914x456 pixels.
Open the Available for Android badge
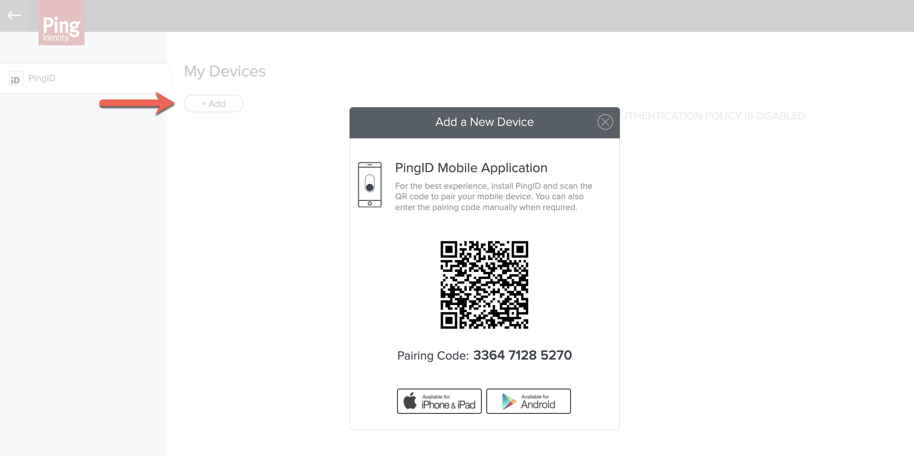click(x=528, y=401)
